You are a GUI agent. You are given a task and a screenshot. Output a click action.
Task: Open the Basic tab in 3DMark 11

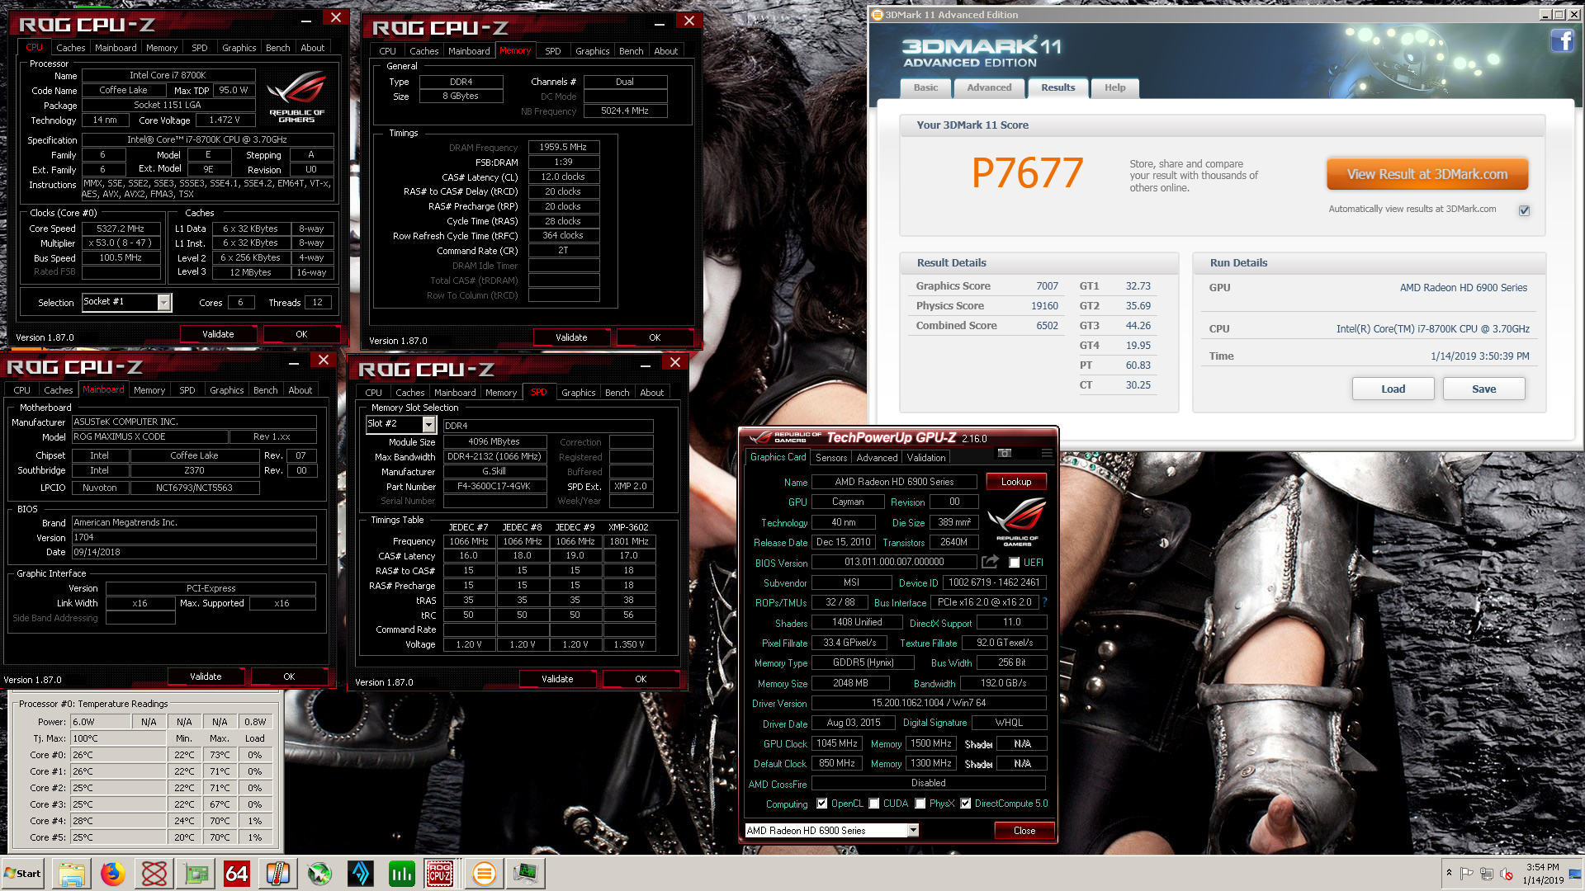[925, 87]
